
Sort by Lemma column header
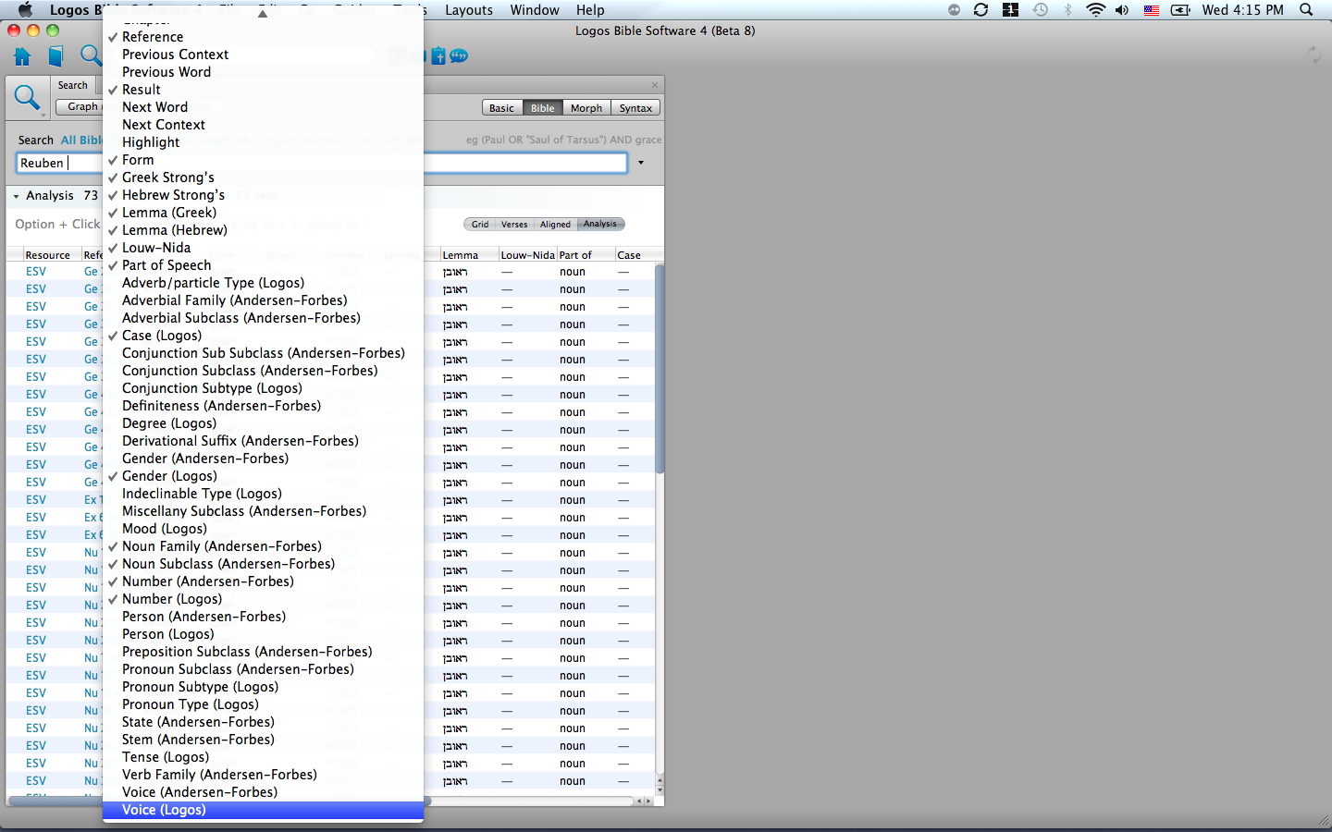pyautogui.click(x=469, y=255)
